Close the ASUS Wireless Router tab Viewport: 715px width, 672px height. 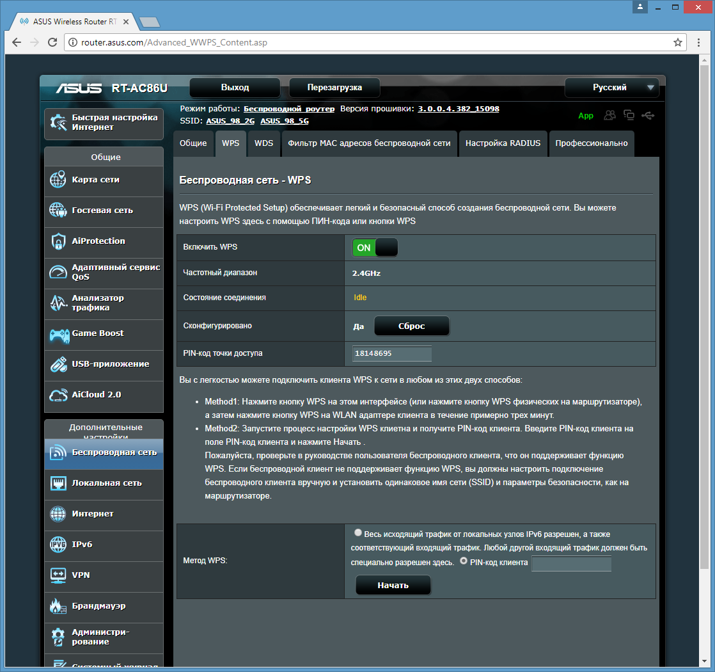pyautogui.click(x=127, y=22)
